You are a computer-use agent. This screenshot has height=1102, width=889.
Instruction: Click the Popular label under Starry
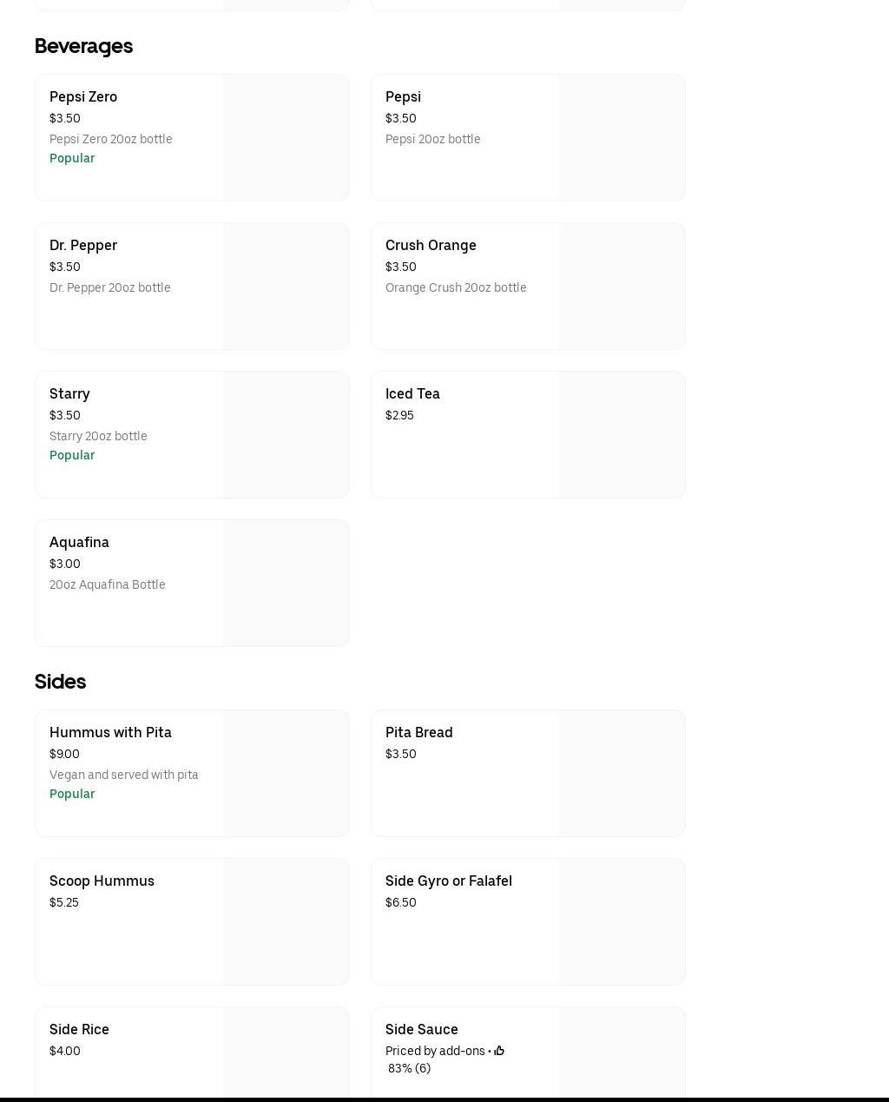(x=72, y=455)
